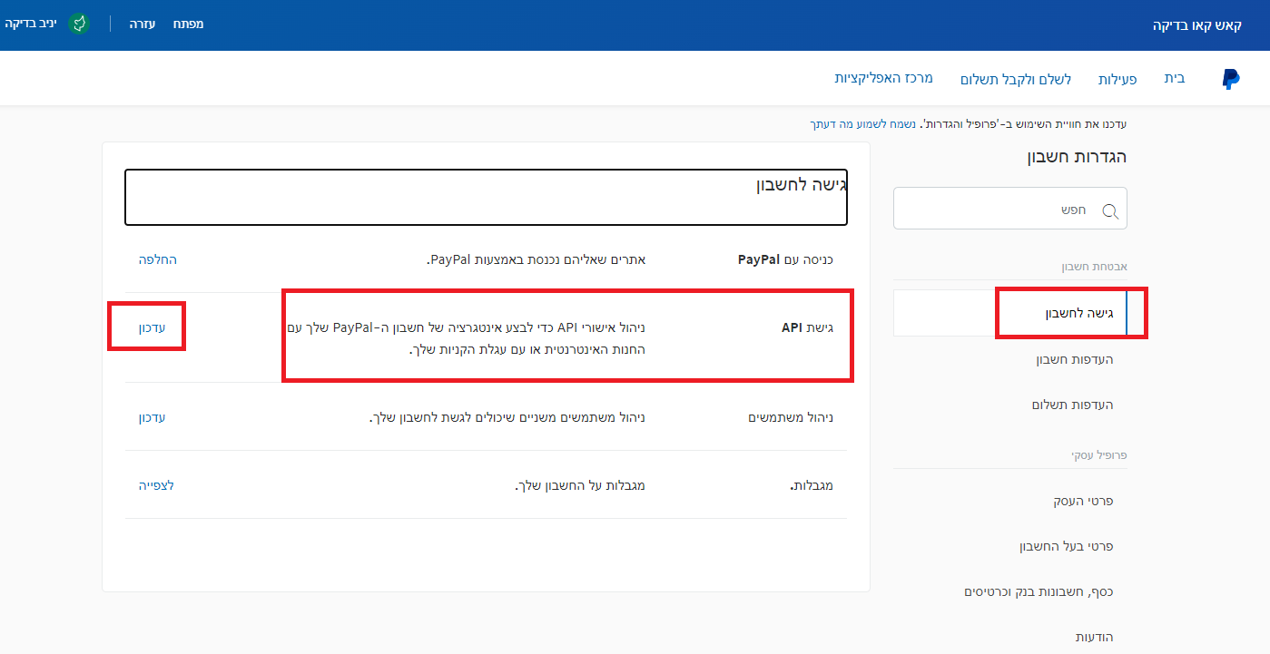Open the נשמח לשמוע מה דעתך feedback link

[864, 123]
